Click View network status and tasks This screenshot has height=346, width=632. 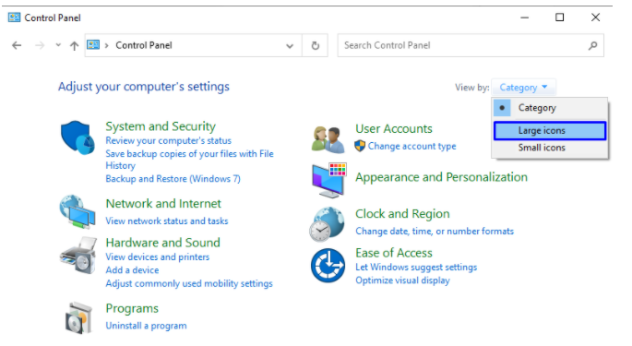click(167, 221)
